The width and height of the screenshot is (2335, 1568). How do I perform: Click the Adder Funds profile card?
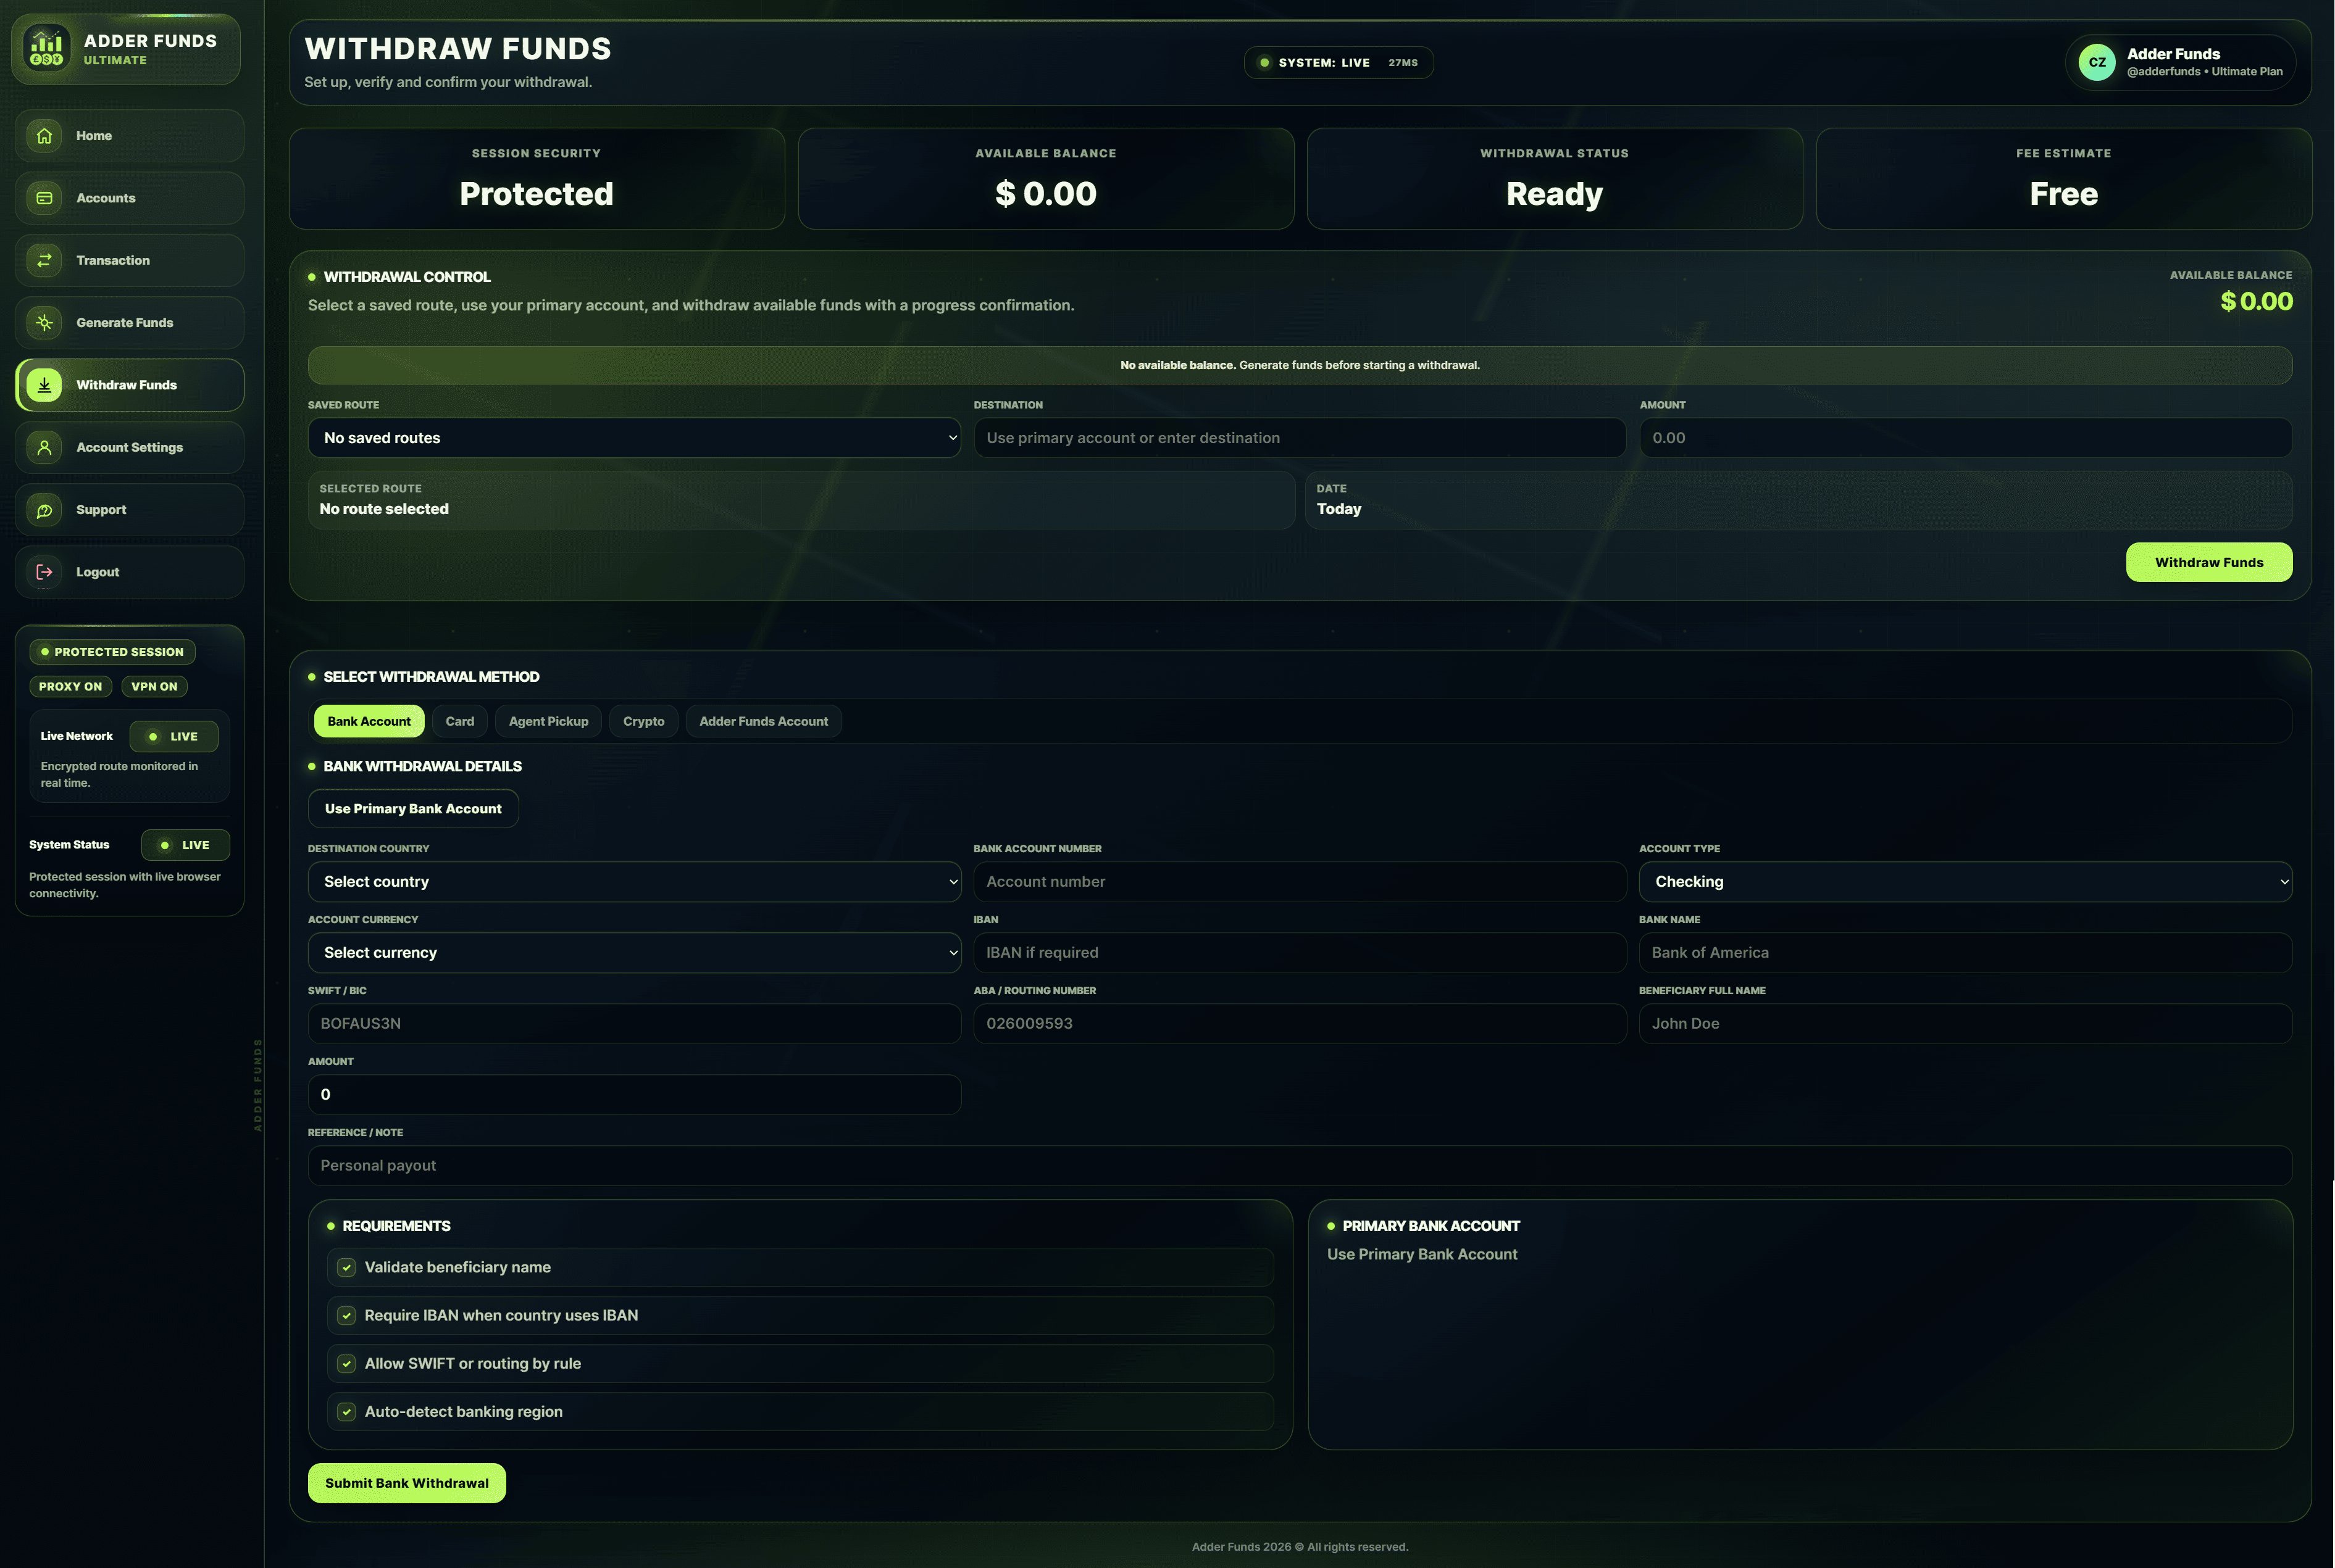click(x=2180, y=62)
